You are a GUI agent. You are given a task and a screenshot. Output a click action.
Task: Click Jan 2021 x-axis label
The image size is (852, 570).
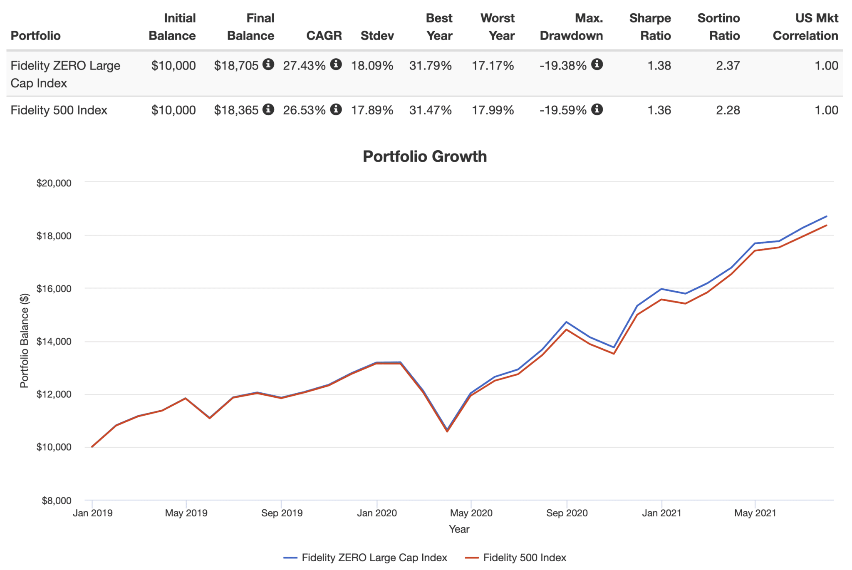point(662,513)
